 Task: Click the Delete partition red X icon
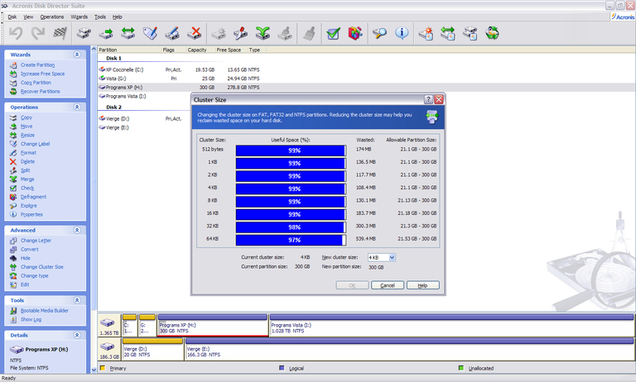(195, 33)
